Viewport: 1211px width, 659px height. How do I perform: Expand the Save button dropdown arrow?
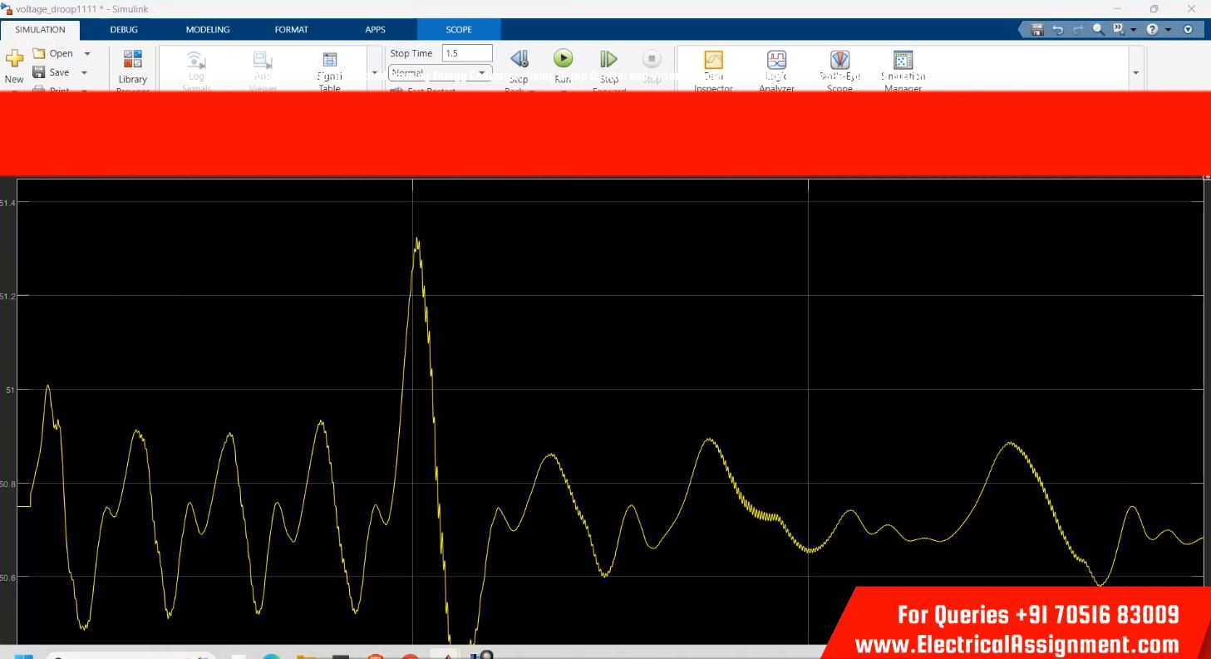tap(84, 72)
